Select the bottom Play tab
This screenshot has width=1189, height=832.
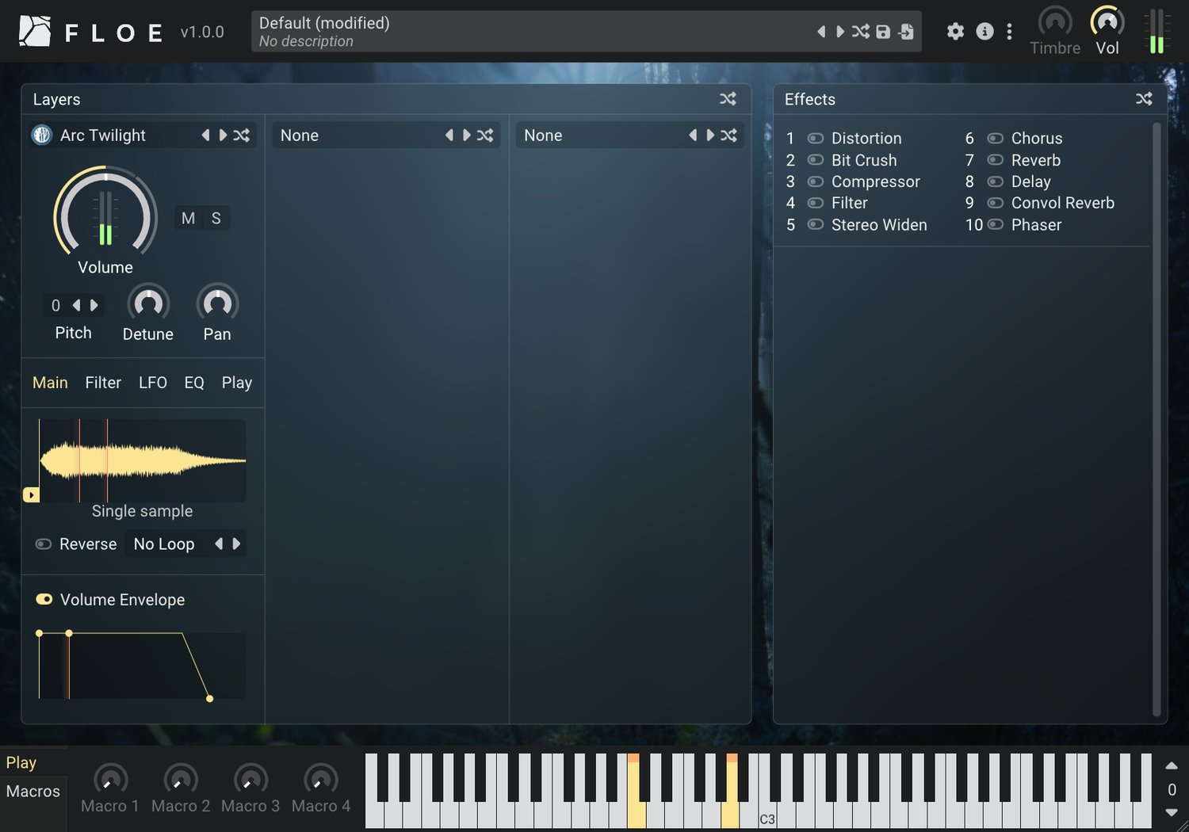pos(21,762)
